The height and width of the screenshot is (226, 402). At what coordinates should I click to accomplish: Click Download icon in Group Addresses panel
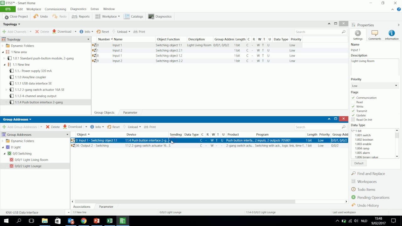[65, 127]
